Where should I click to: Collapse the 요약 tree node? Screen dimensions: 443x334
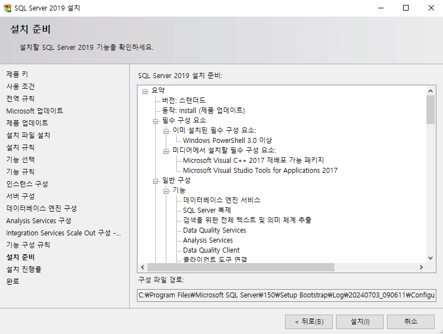click(x=145, y=91)
